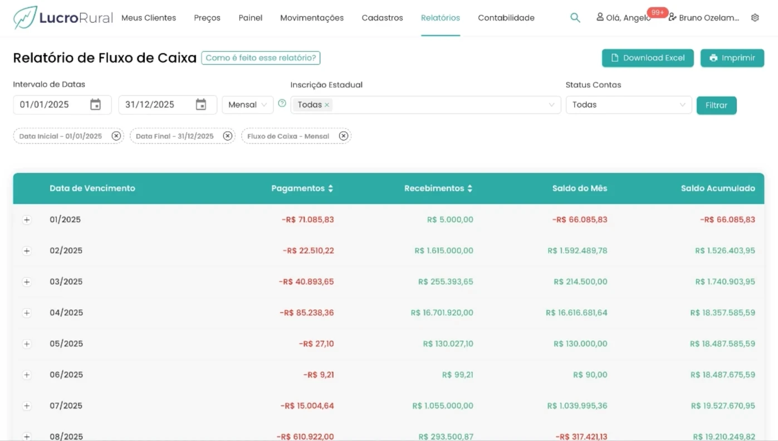Screen dimensions: 778x441
Task: Expand the 05/2025 row
Action: [27, 344]
